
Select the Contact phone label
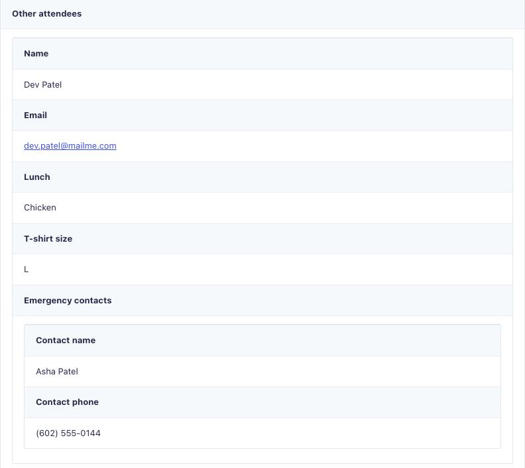click(x=68, y=402)
